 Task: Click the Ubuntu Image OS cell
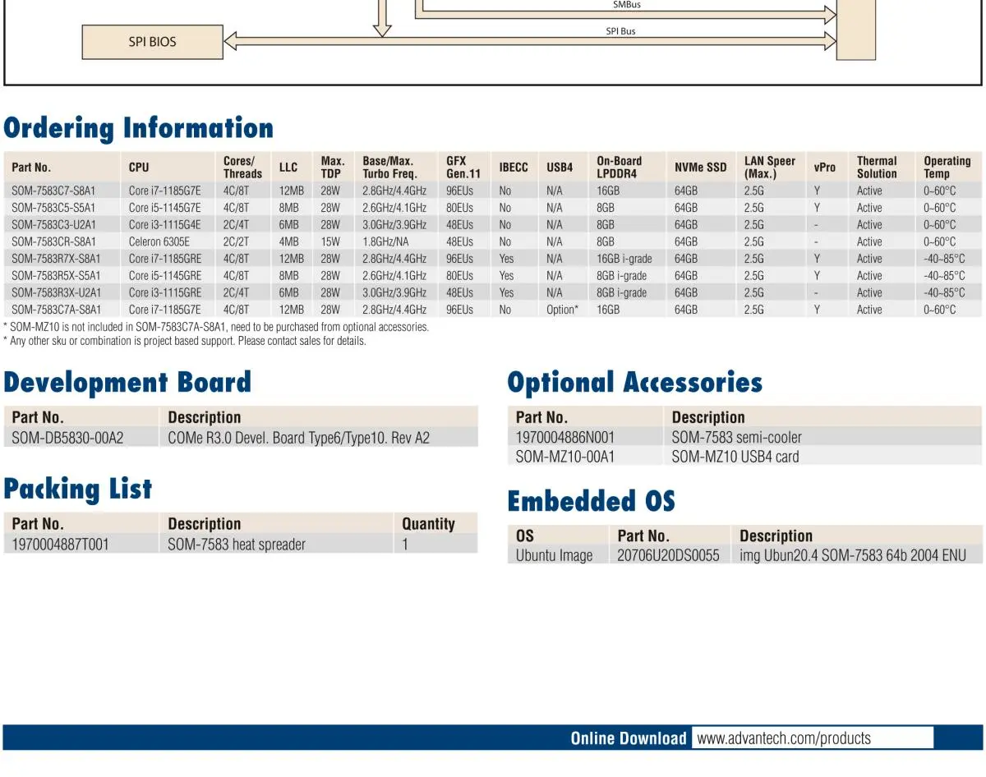tap(554, 555)
